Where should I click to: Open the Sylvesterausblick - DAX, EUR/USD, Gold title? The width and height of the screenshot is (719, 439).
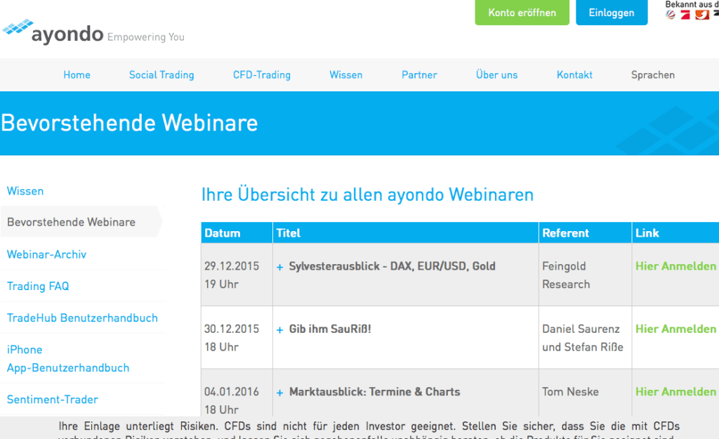coord(392,266)
